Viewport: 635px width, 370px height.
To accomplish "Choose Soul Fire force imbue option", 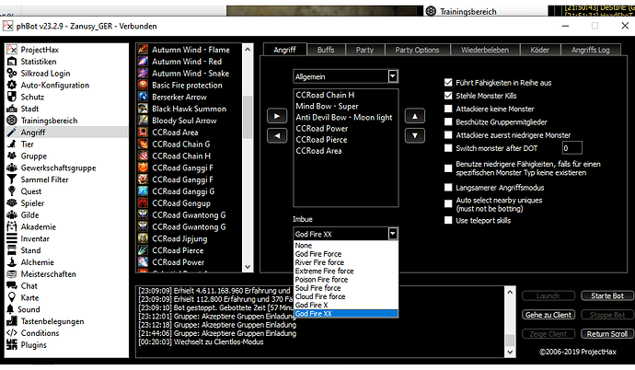I will pyautogui.click(x=345, y=288).
